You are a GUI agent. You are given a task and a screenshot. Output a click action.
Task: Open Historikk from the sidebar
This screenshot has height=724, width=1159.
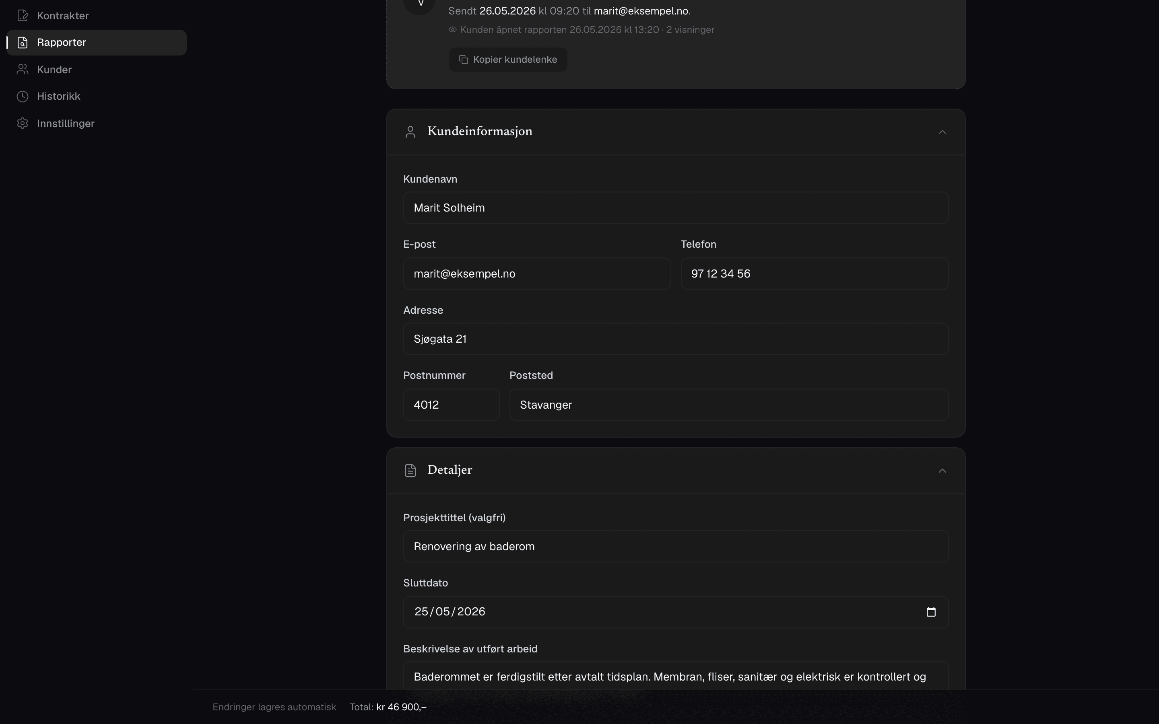(x=96, y=96)
